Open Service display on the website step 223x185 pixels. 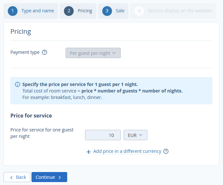pyautogui.click(x=173, y=11)
